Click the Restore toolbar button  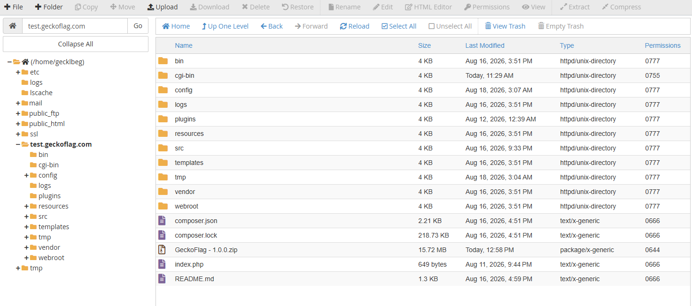click(x=298, y=7)
